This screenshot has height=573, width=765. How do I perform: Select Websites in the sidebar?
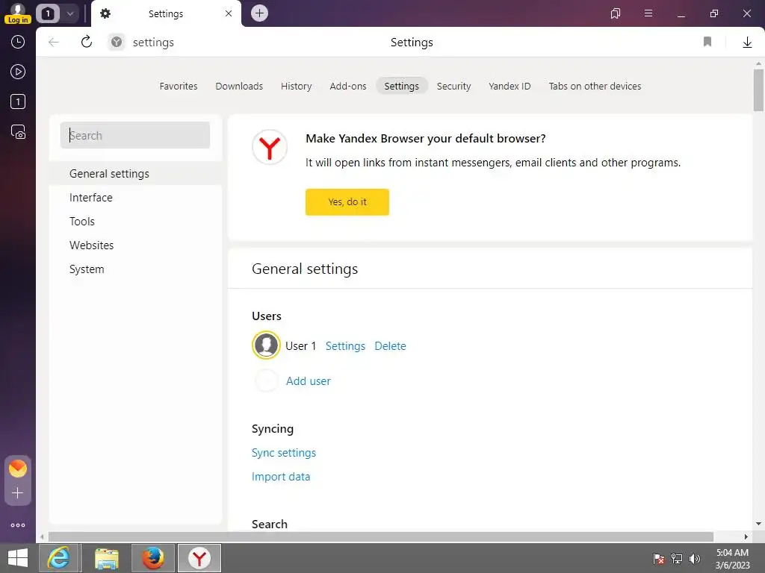coord(135,245)
